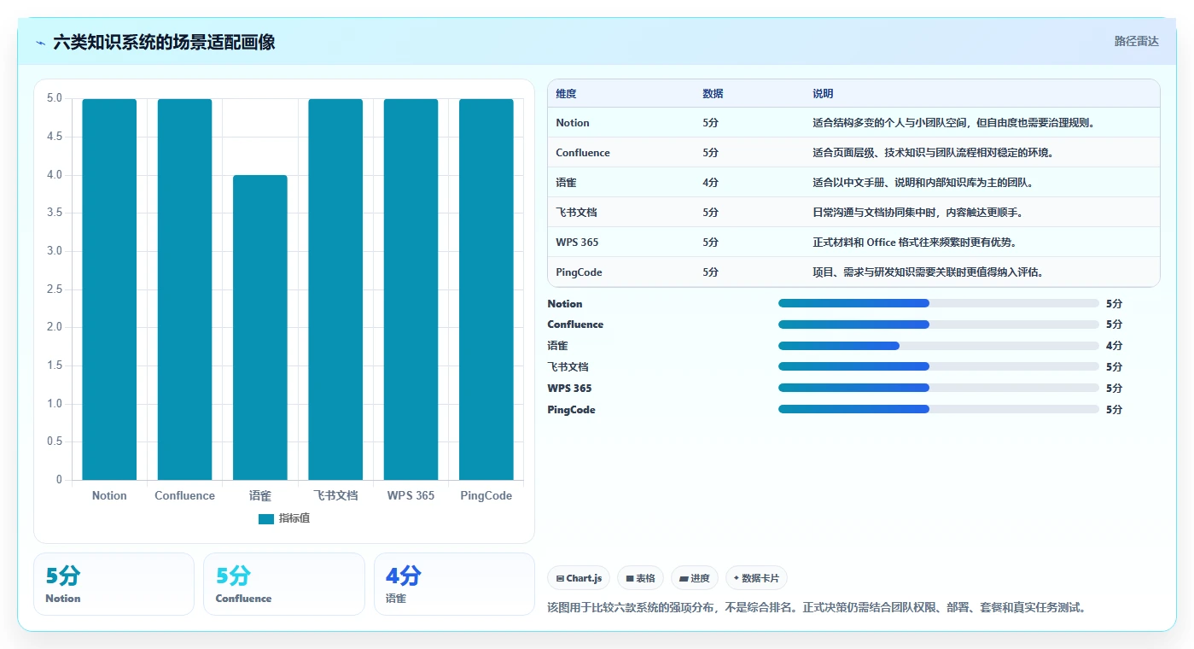This screenshot has height=649, width=1194.
Task: Click the 路径雷达 label in header
Action: [1137, 41]
